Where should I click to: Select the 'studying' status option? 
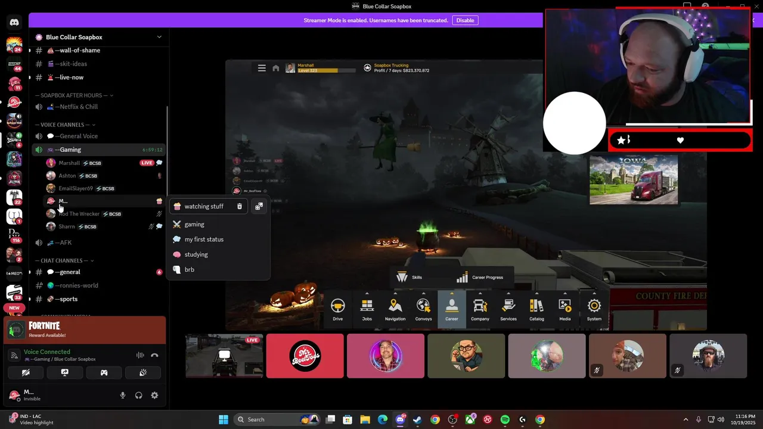[x=218, y=254]
